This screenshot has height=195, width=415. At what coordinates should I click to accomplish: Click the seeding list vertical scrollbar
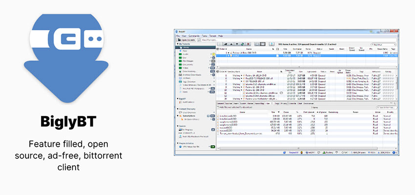[396, 83]
